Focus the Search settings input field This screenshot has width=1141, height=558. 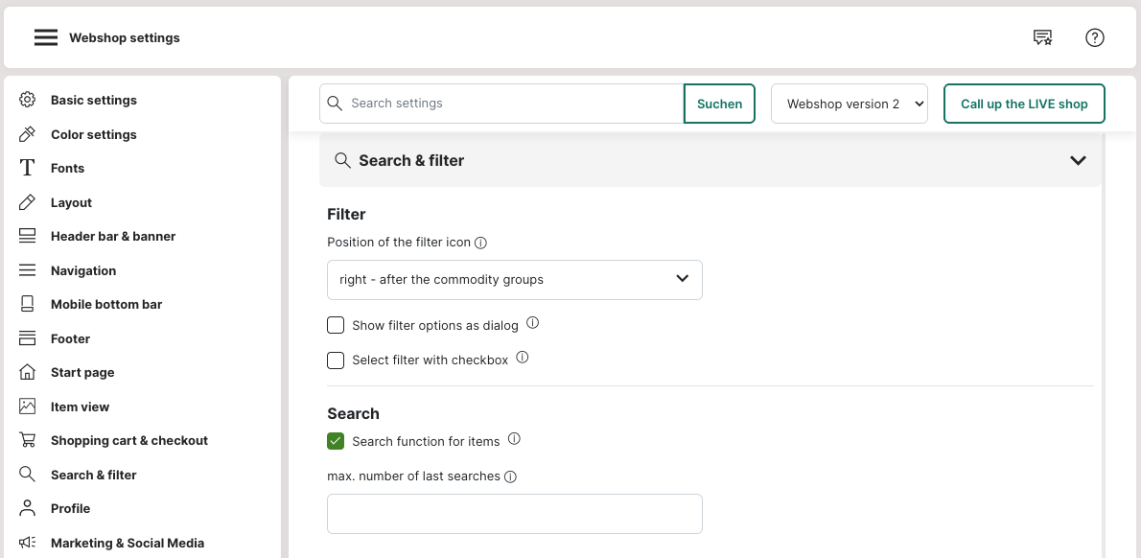coord(513,104)
